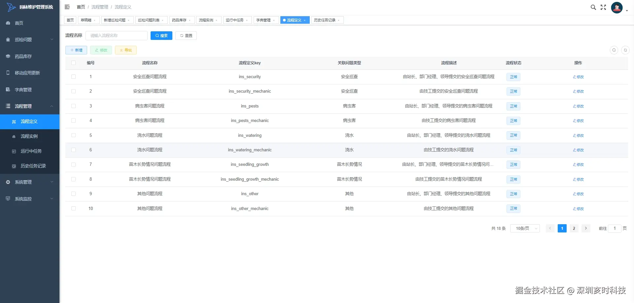The height and width of the screenshot is (303, 634).
Task: Open 字典管理 in the sidebar
Action: tap(30, 90)
